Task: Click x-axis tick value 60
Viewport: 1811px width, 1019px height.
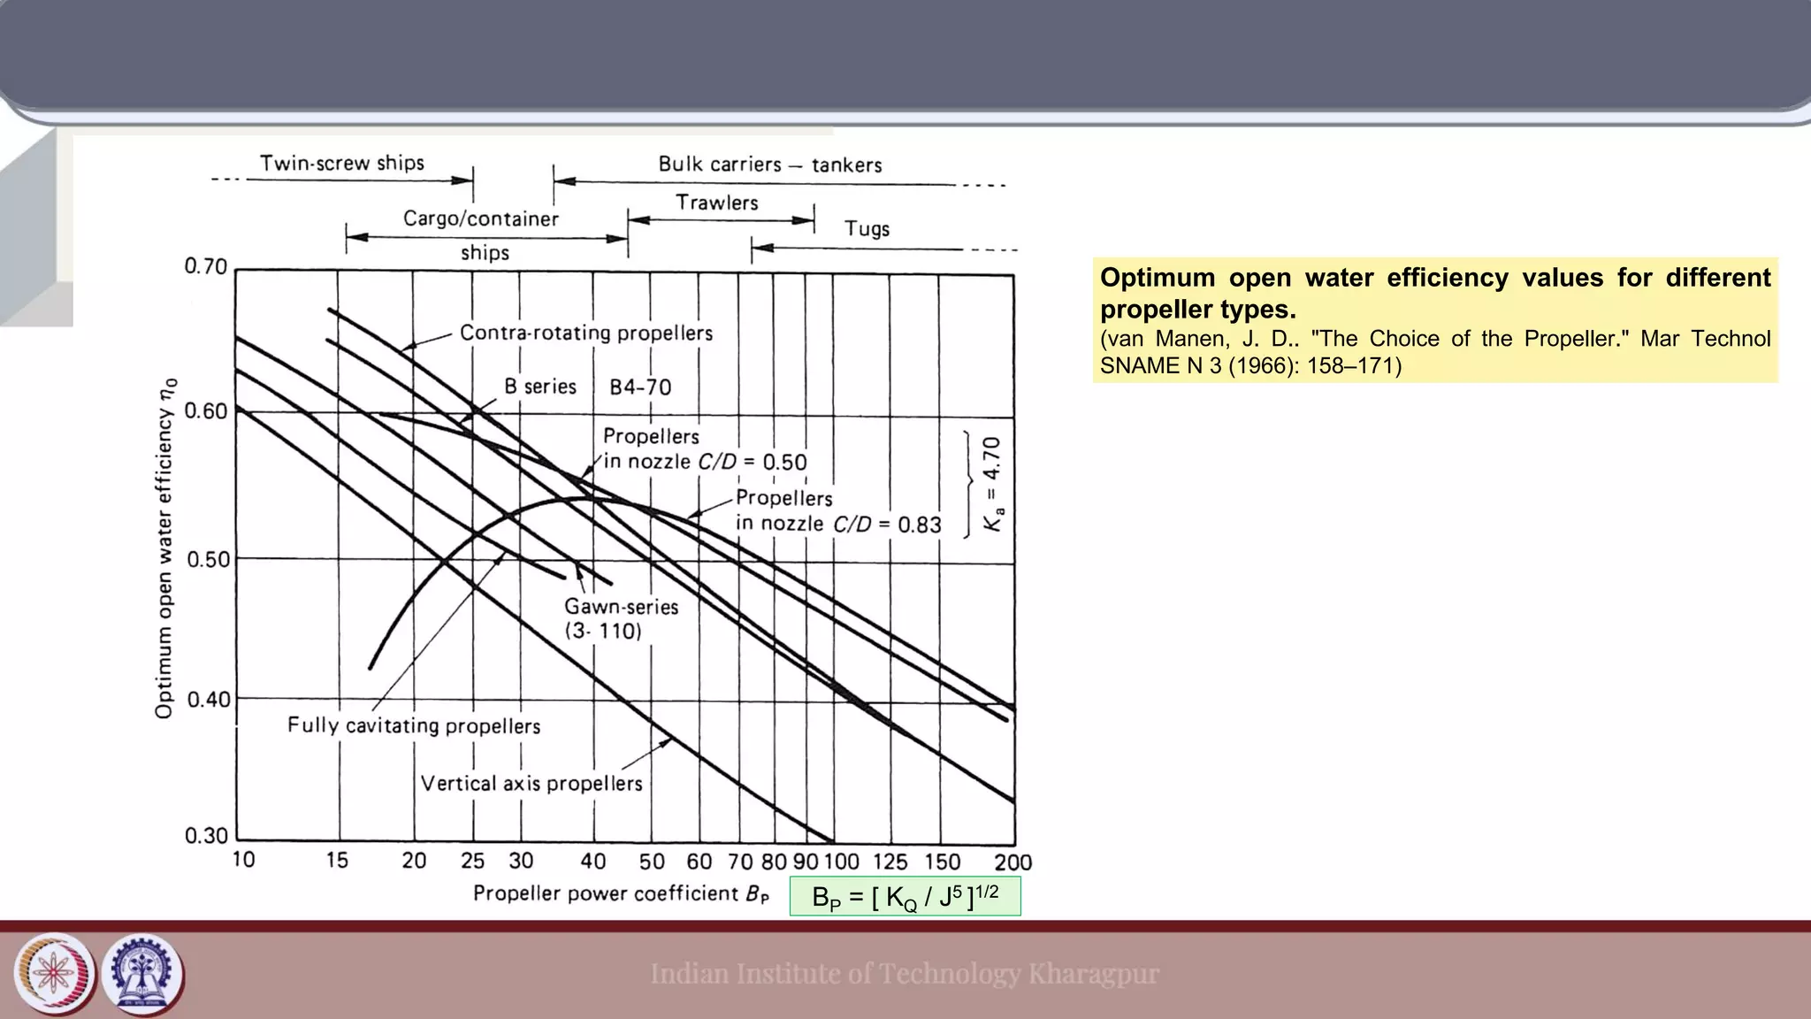Action: coord(699,862)
